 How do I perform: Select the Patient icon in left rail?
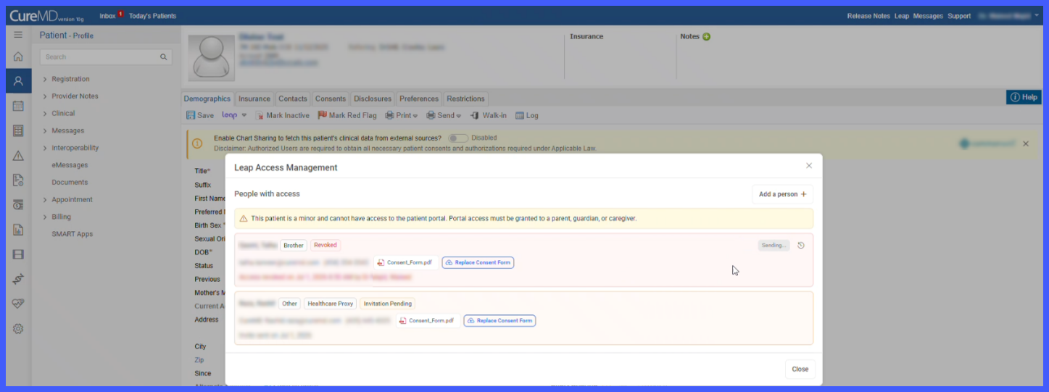point(18,80)
